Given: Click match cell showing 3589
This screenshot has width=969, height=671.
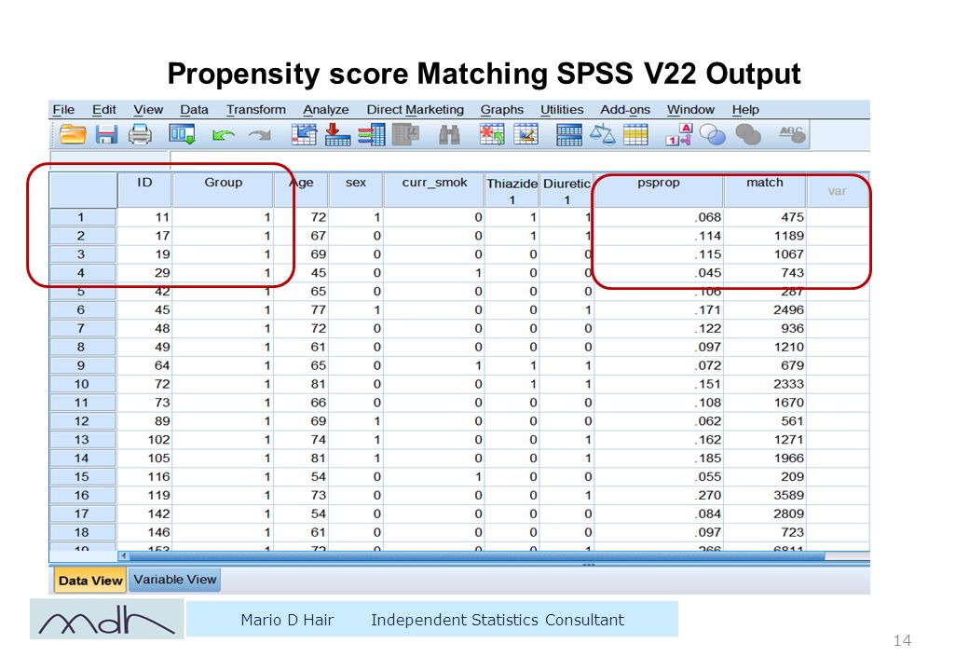Looking at the screenshot, I should 764,495.
